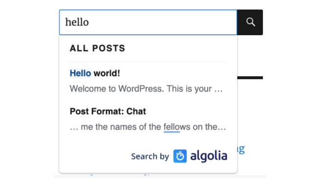Click the word "world!" in first result title
The height and width of the screenshot is (188, 325).
(x=107, y=73)
